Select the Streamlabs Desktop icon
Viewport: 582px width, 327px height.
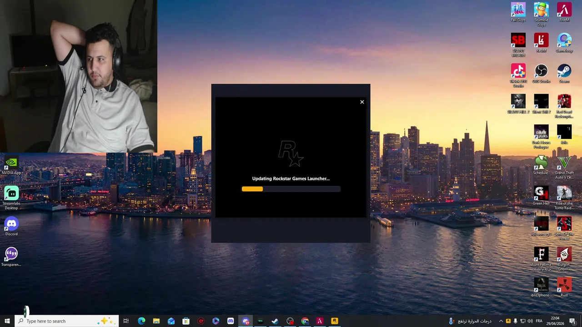pyautogui.click(x=11, y=198)
